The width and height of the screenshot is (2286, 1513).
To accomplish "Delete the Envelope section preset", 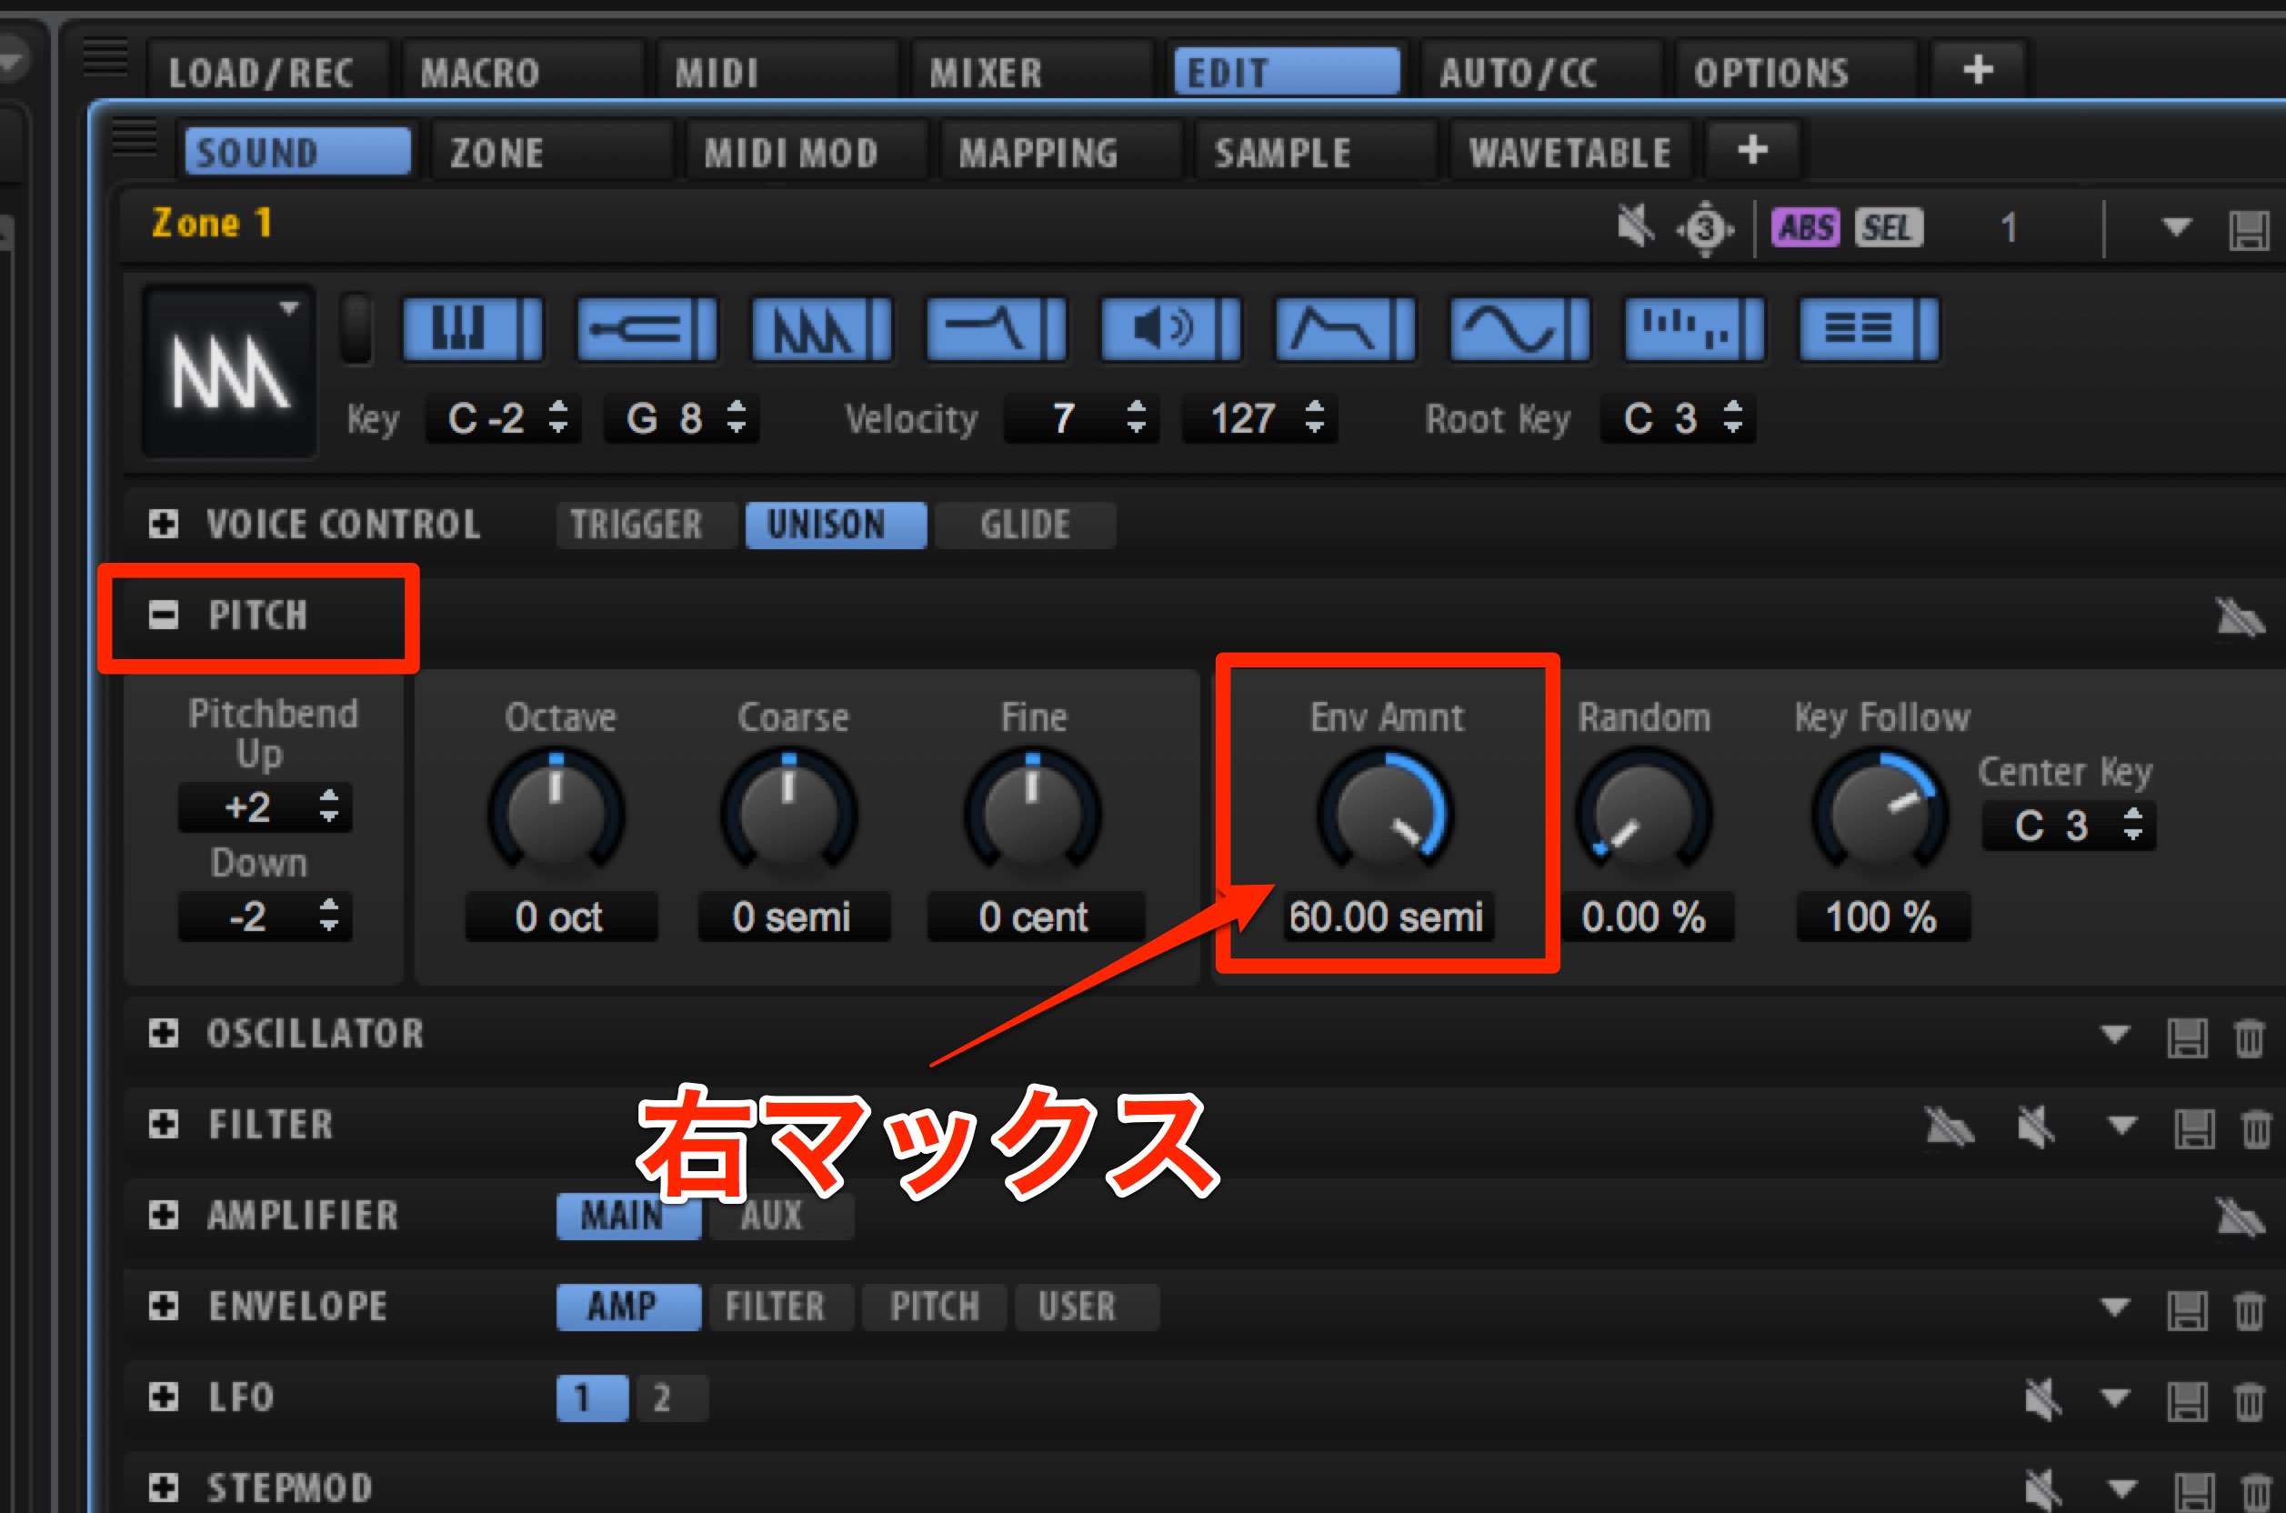I will click(2250, 1310).
